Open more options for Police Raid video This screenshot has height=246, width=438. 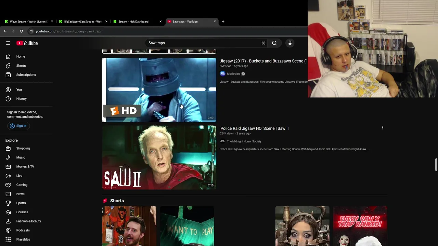click(383, 128)
